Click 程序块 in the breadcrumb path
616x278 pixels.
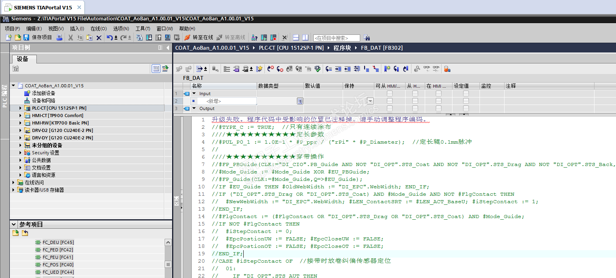coord(342,48)
